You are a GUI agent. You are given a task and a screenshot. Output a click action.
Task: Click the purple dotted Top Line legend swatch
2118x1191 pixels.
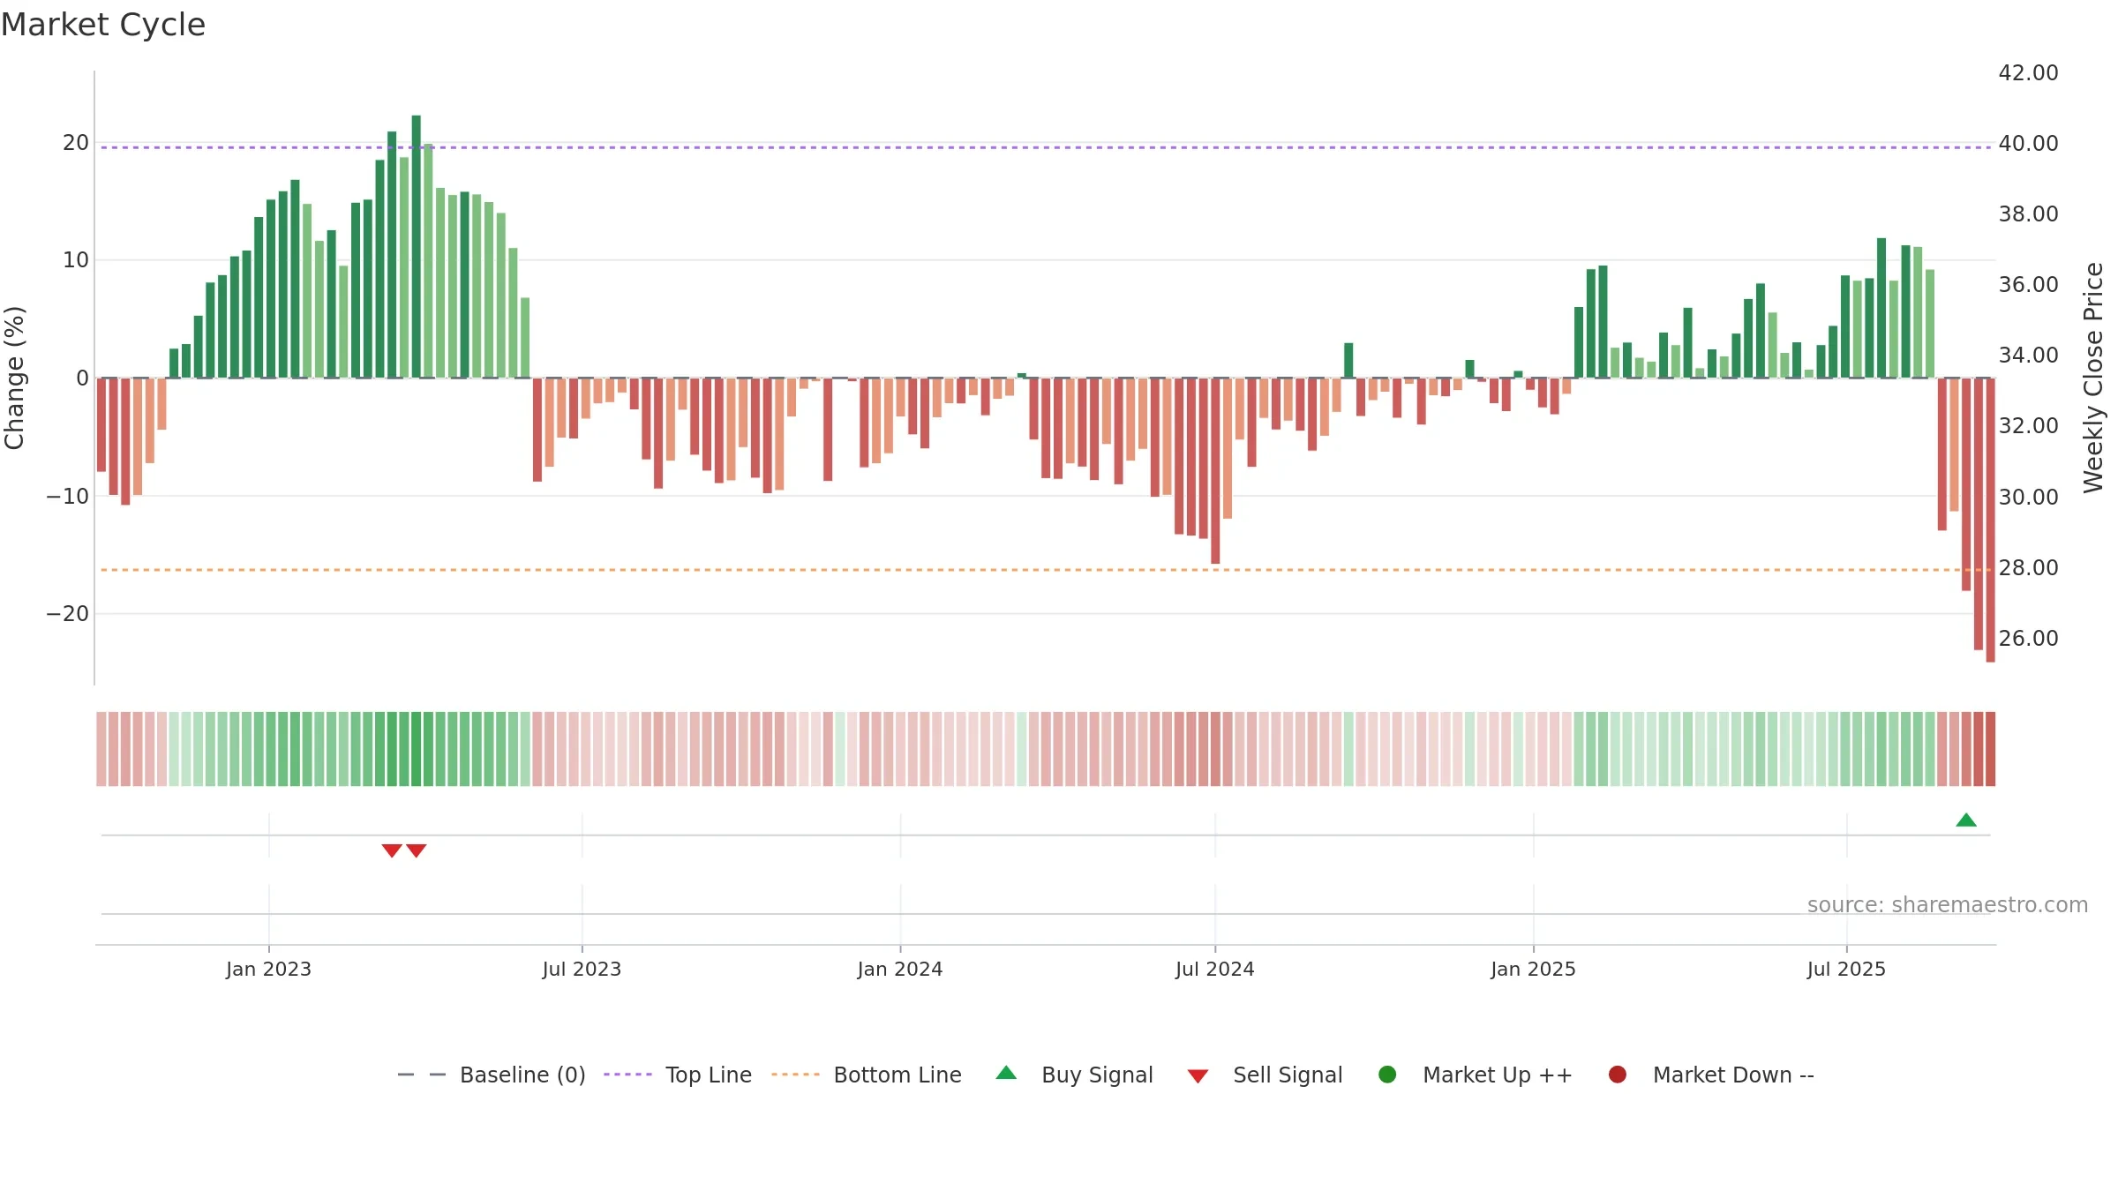coord(627,1075)
